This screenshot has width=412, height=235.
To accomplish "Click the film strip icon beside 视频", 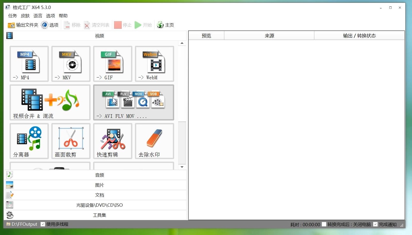I will (x=10, y=36).
